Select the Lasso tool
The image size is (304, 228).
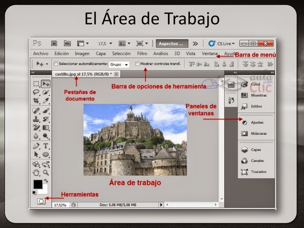pyautogui.click(x=36, y=92)
